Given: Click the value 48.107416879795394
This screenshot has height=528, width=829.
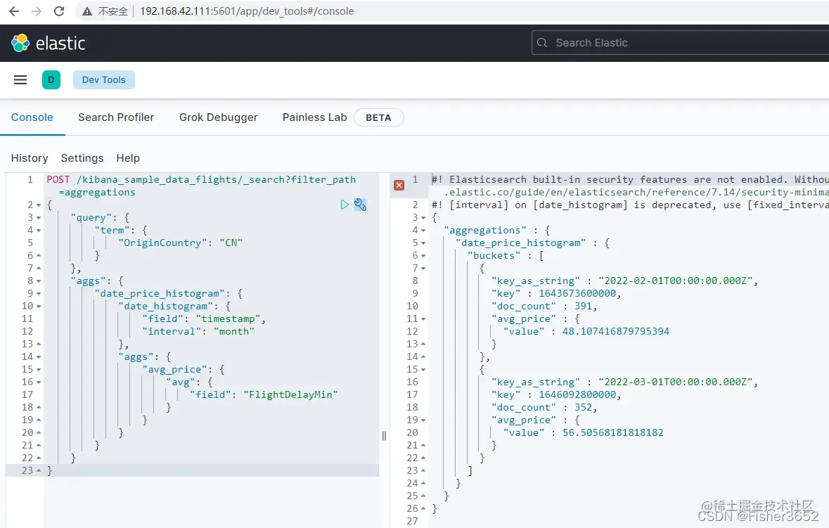Looking at the screenshot, I should coord(615,331).
